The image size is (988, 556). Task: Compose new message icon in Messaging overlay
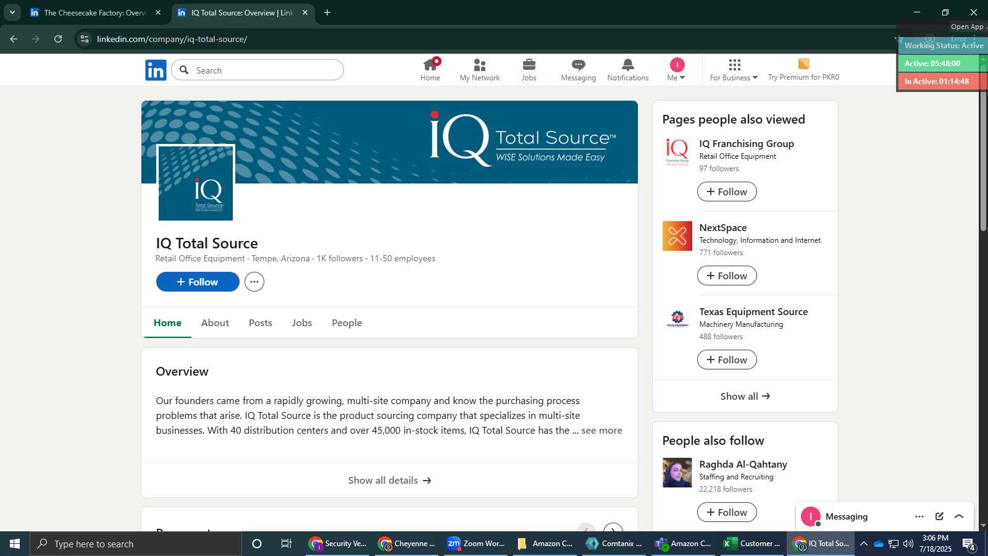click(939, 516)
